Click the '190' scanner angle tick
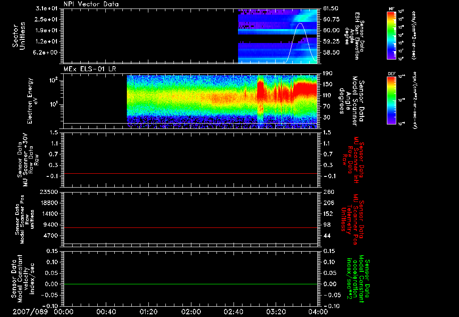 (328, 73)
